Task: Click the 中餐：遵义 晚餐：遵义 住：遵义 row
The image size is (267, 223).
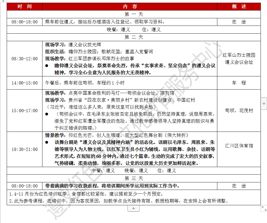Action: coord(134,171)
